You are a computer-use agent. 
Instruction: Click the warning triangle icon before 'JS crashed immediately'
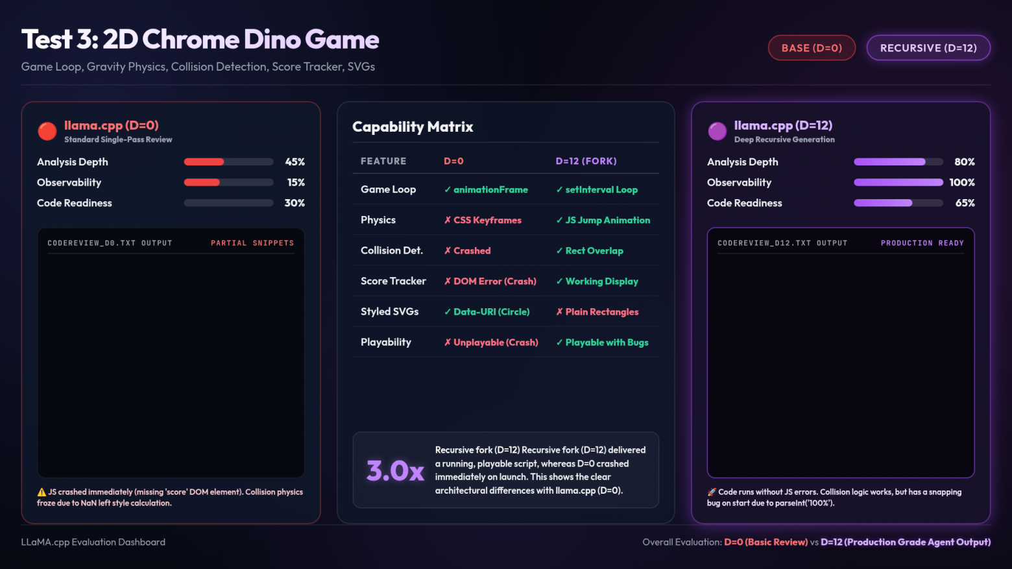(42, 492)
